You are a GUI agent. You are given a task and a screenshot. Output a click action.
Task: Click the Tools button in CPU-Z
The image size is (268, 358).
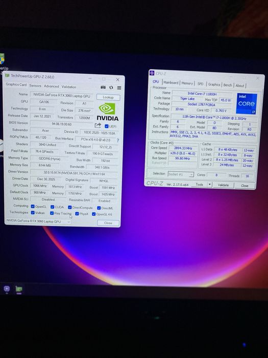click(x=199, y=184)
